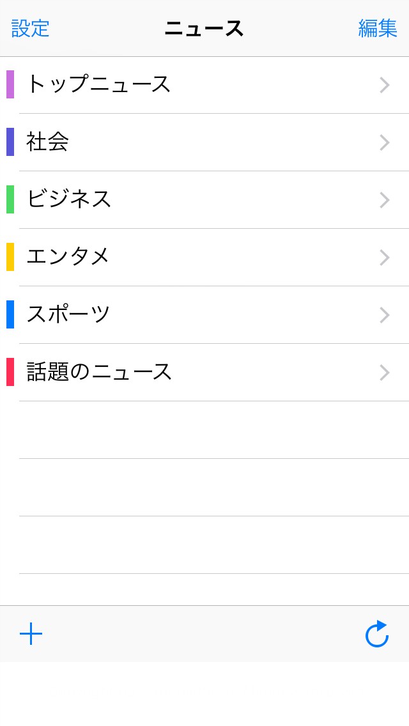Click the chevron beside 社会
This screenshot has height=726, width=409.
click(384, 143)
